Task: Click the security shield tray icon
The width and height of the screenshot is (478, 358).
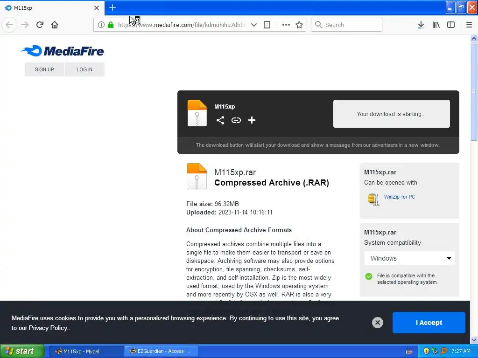Action: coord(426,351)
